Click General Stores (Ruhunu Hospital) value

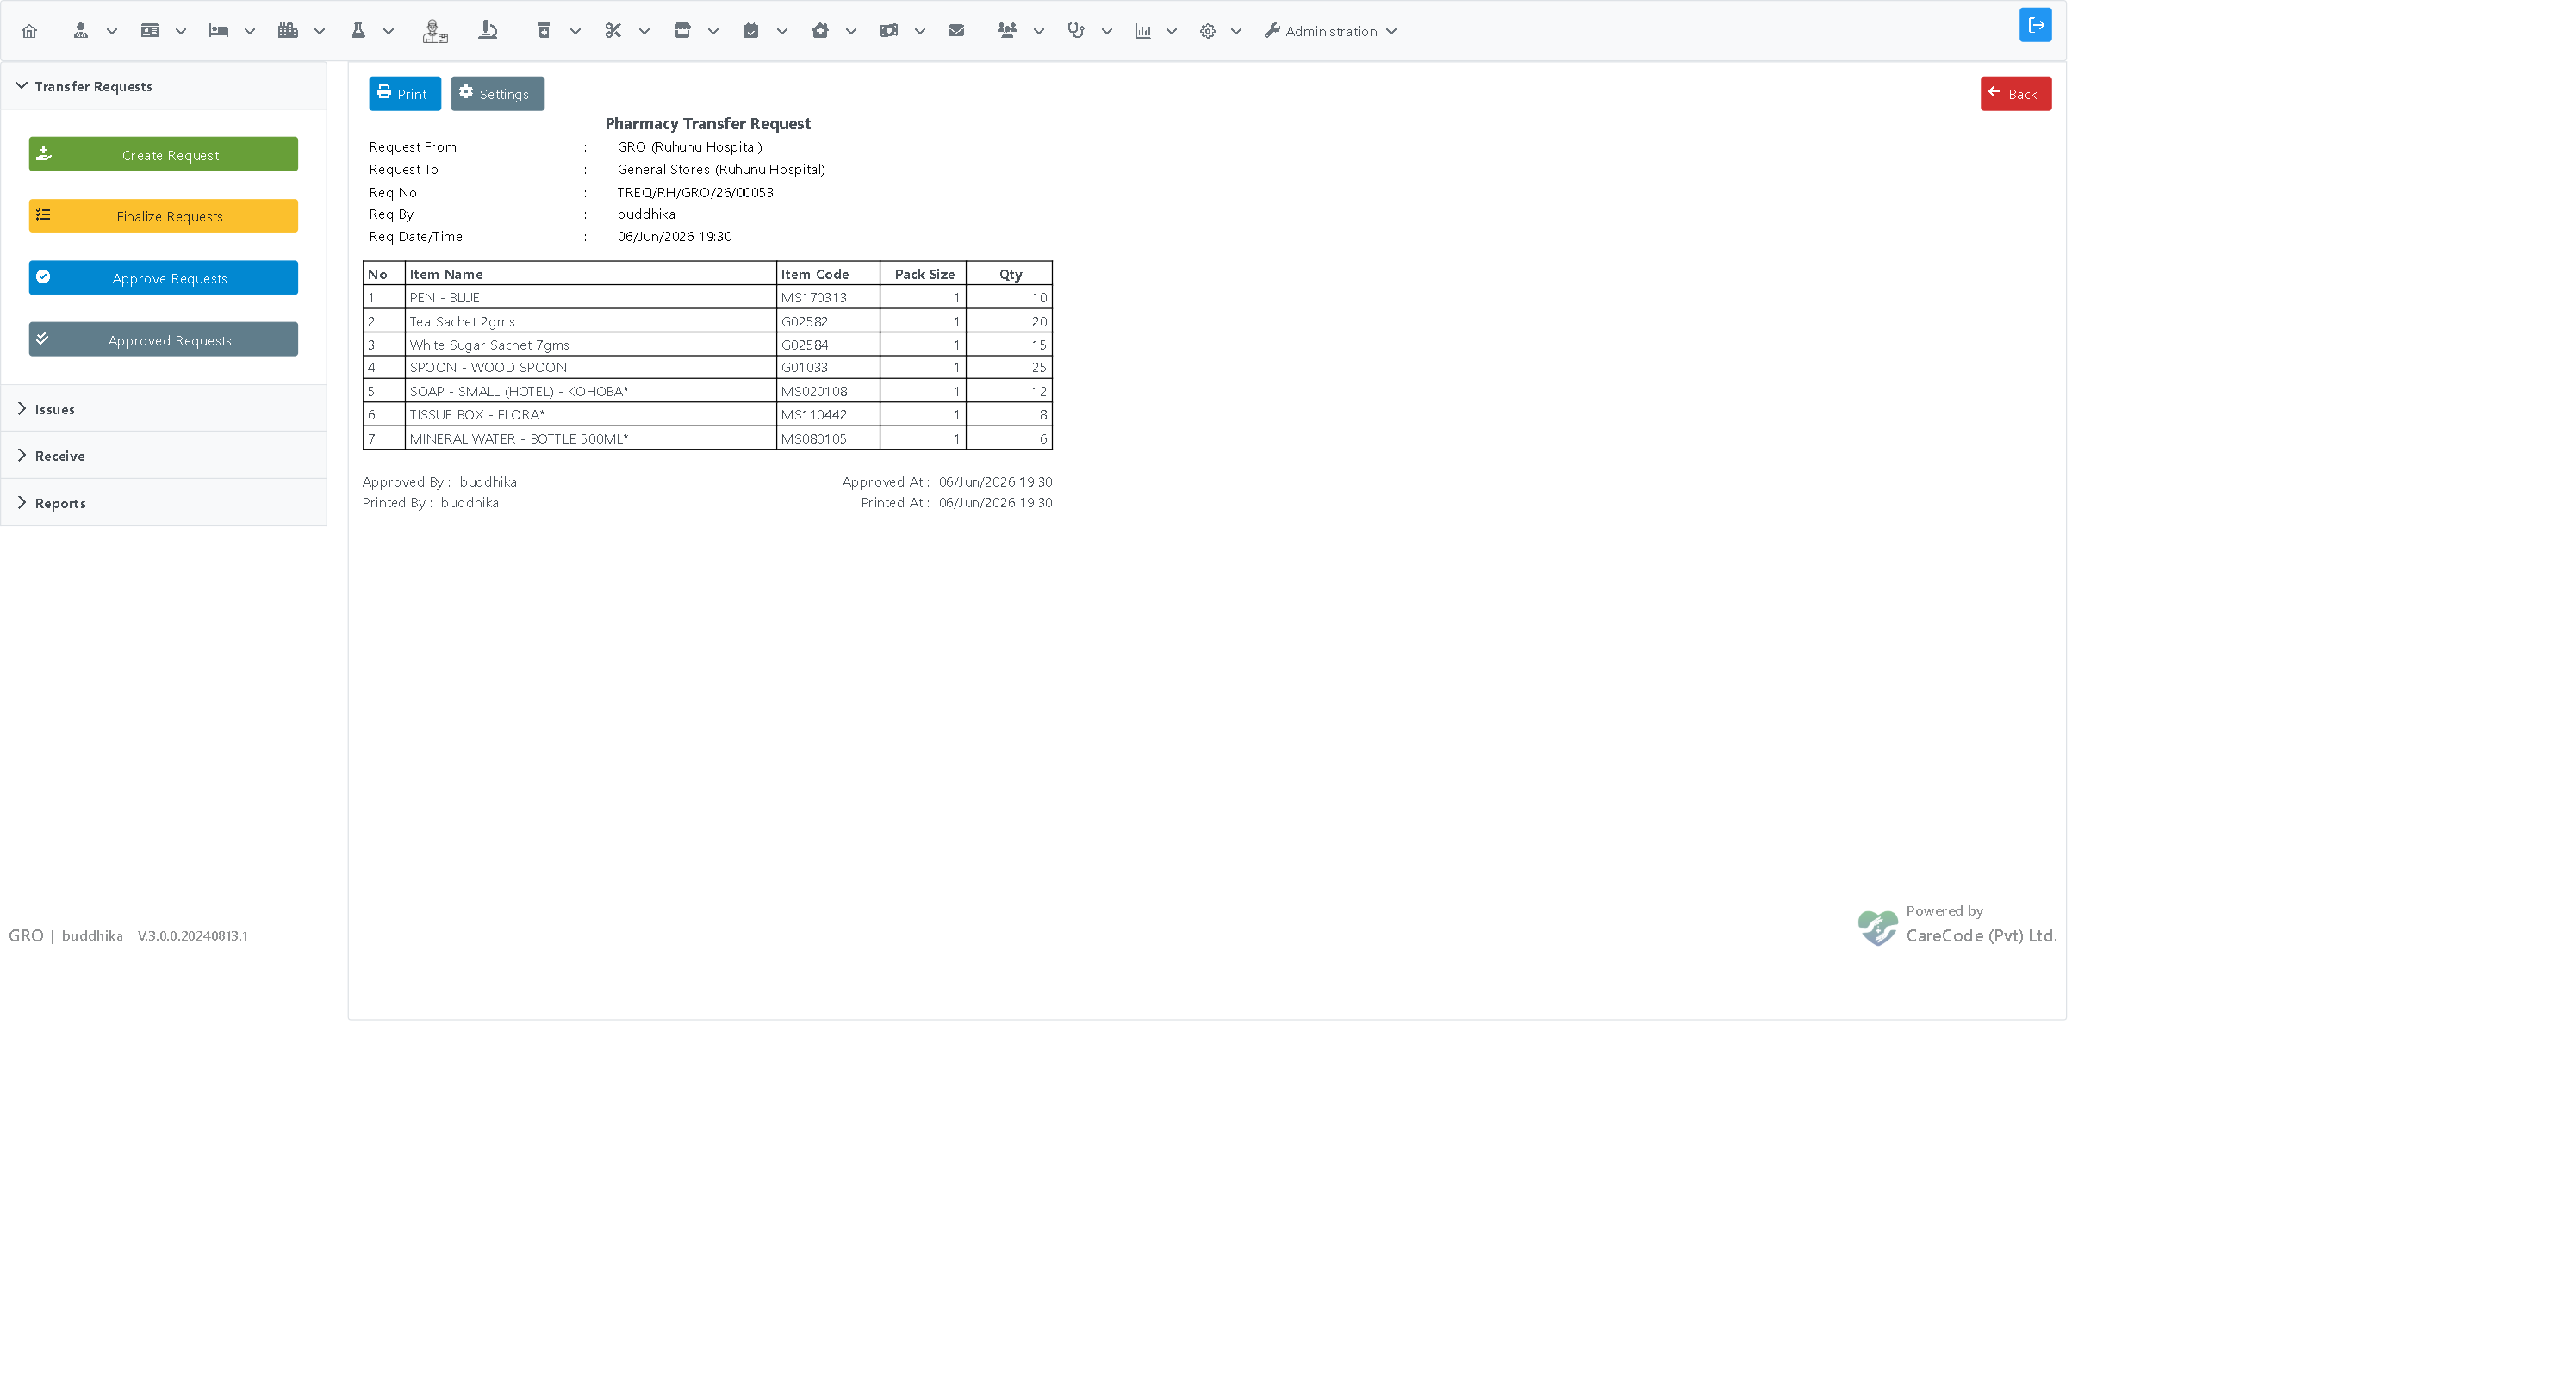click(x=721, y=169)
